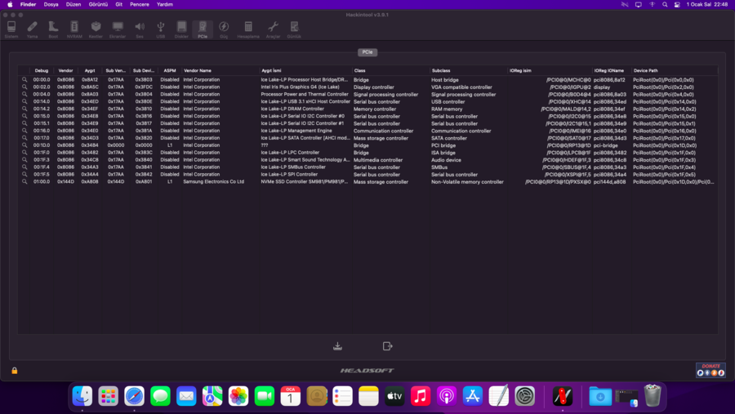
Task: Open the Kextler toolbar section
Action: 96,29
